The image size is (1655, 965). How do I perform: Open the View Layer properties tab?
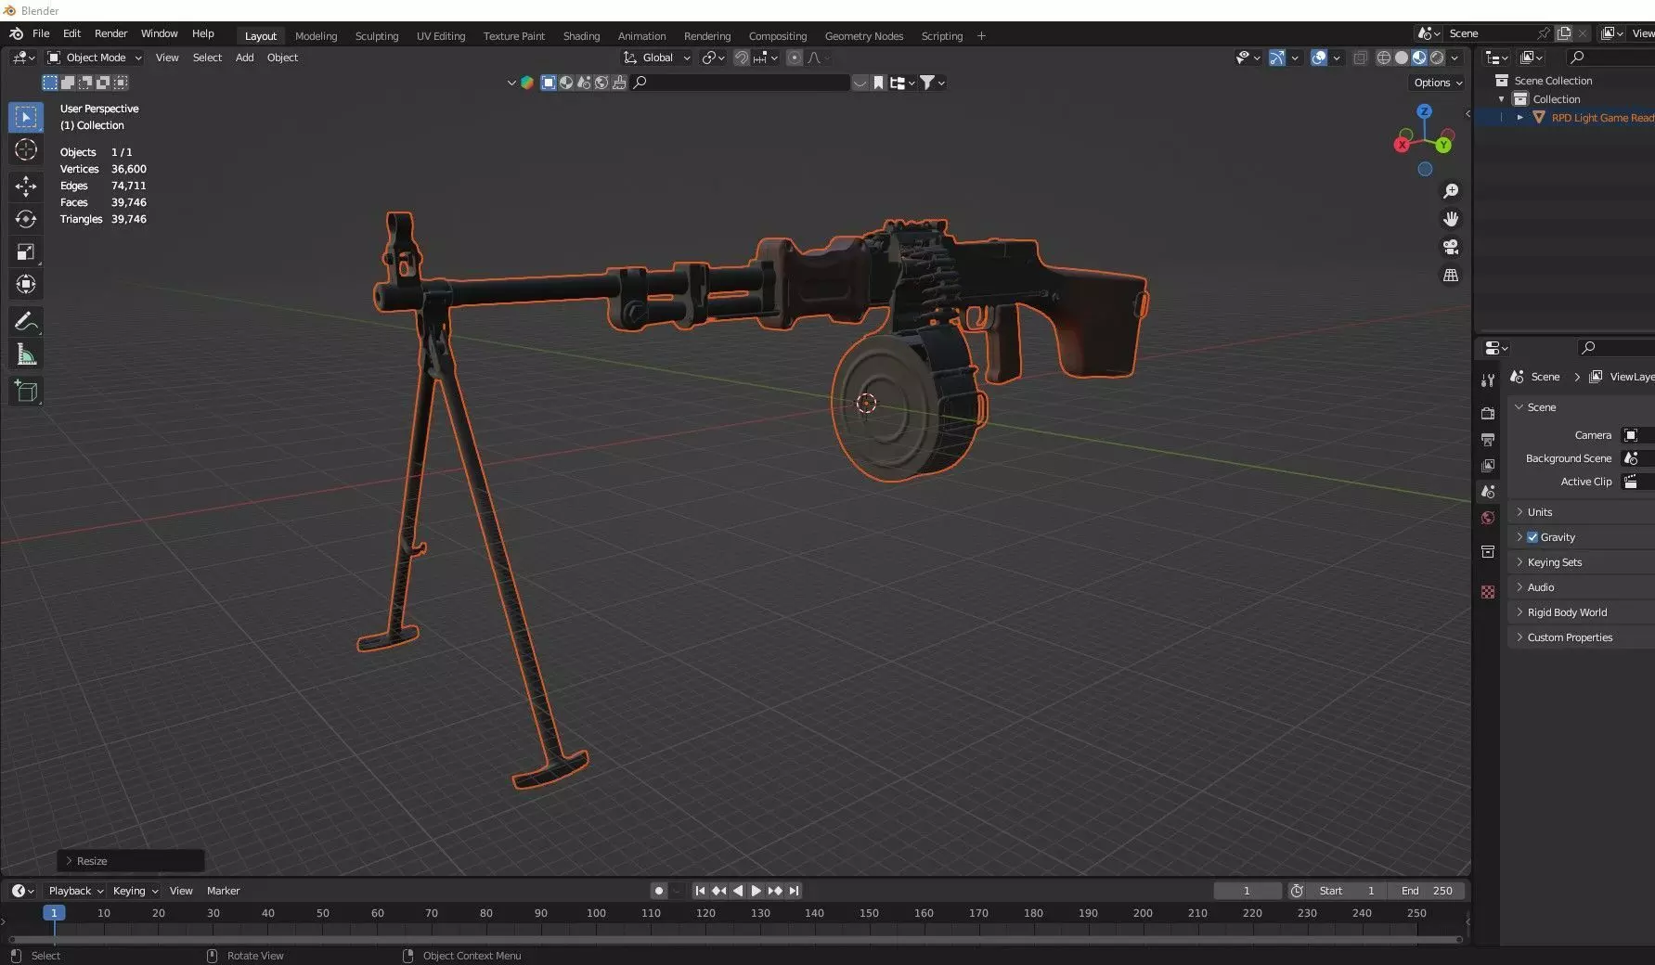pyautogui.click(x=1488, y=465)
